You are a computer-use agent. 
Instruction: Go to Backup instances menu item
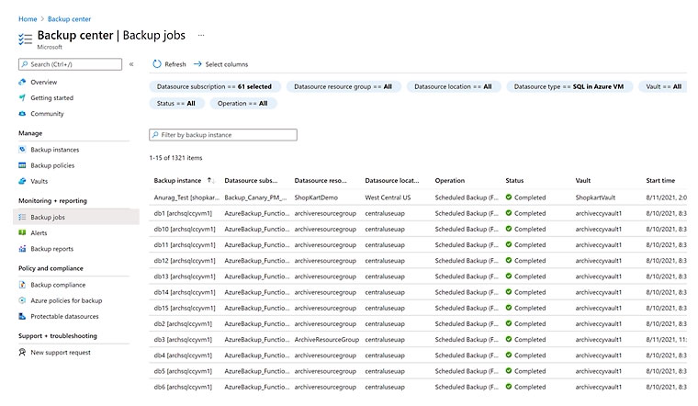pos(55,150)
